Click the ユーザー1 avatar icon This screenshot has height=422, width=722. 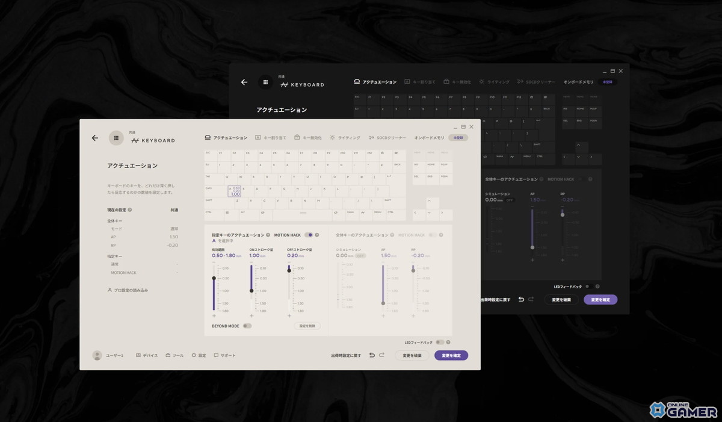[97, 356]
